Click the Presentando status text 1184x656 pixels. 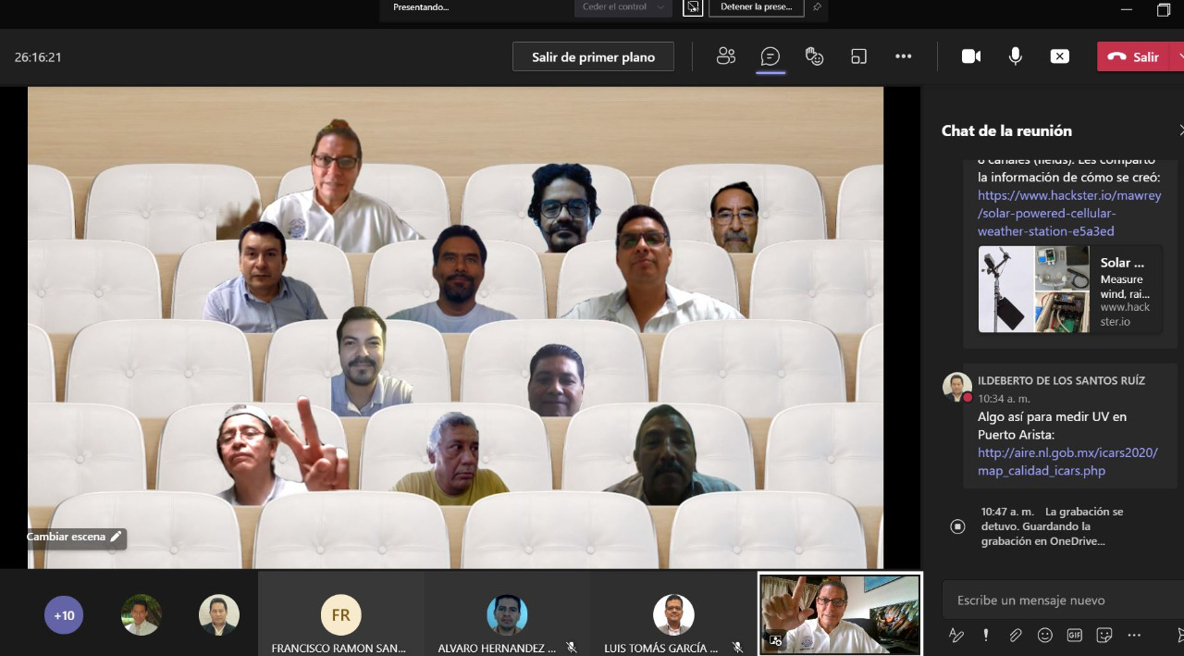coord(421,6)
